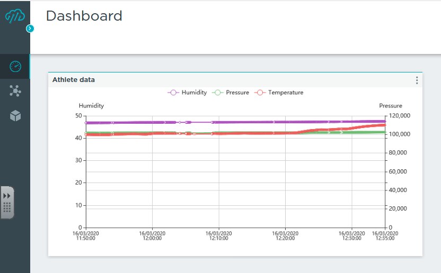441x273 pixels.
Task: Click the Dashboard page heading
Action: tap(84, 16)
